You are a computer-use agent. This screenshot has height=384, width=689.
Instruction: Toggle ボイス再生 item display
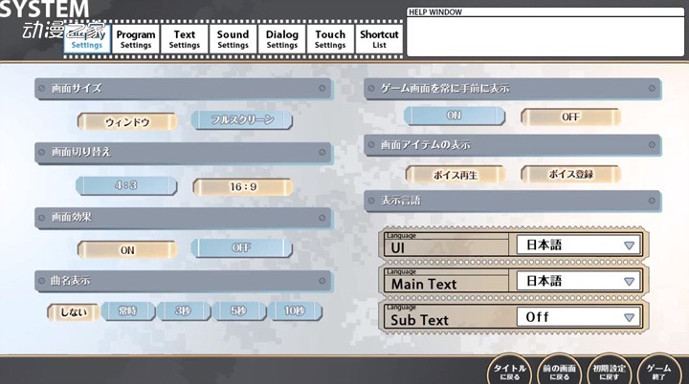(456, 175)
